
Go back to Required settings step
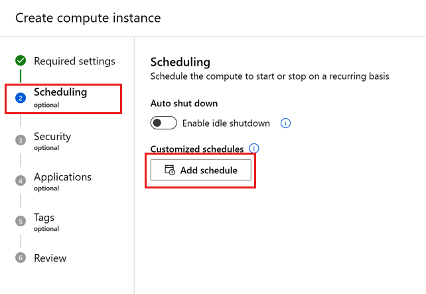[74, 61]
